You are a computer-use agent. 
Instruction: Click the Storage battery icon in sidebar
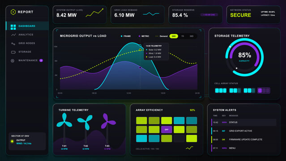coord(13,52)
